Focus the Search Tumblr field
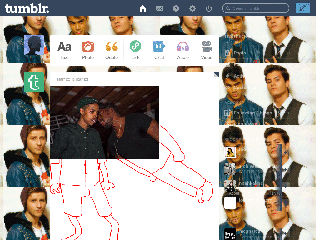320x240 pixels. 256,8
